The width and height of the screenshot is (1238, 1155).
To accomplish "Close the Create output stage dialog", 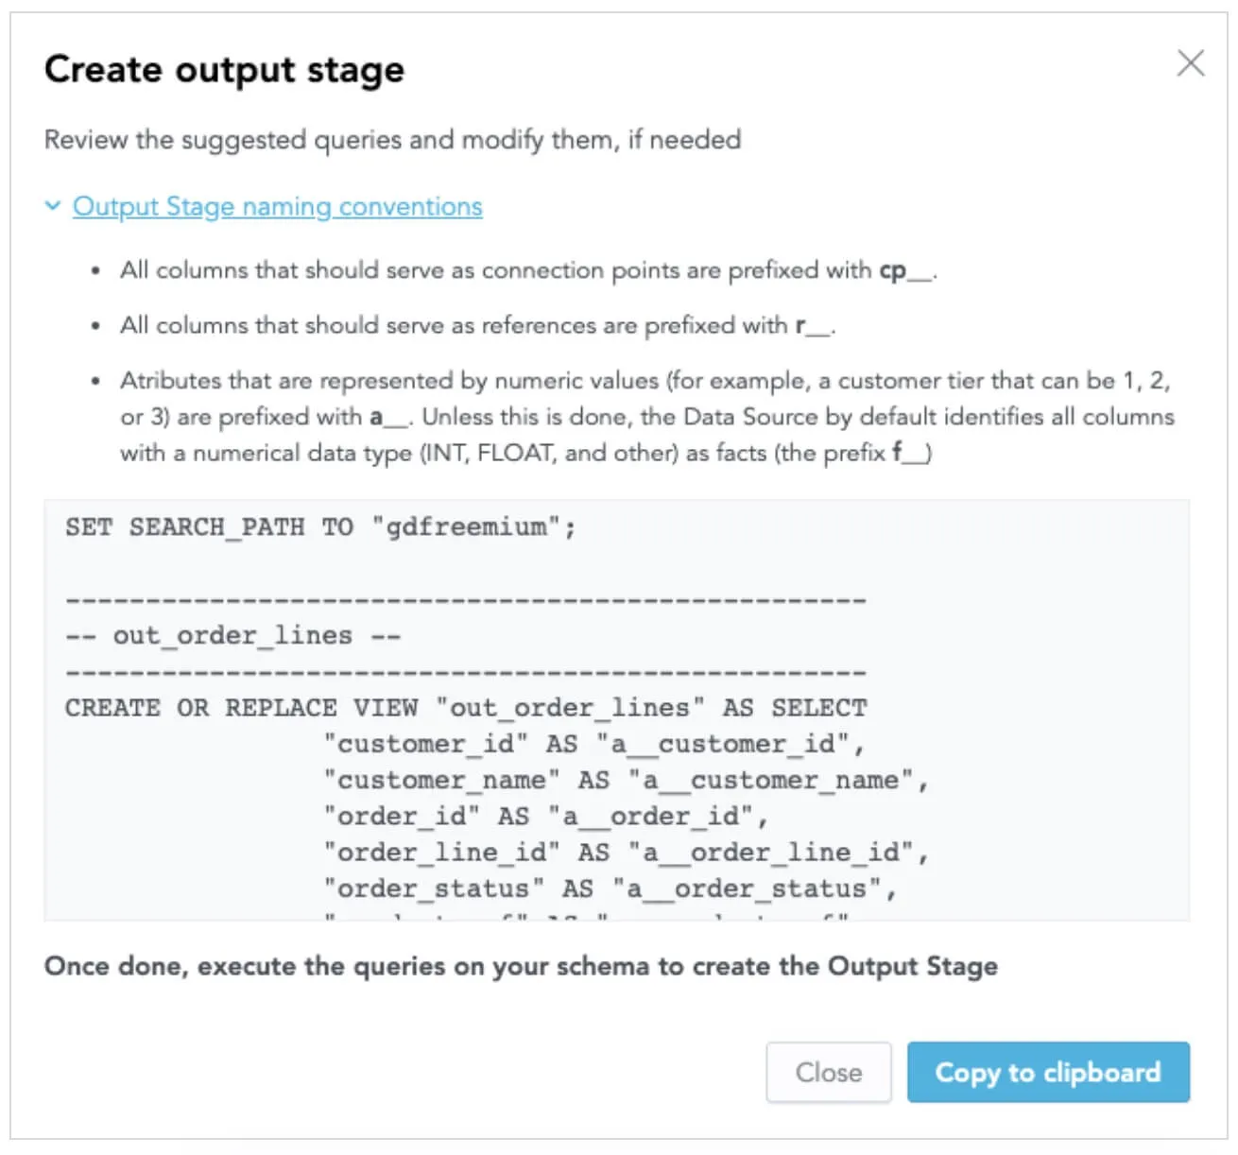I will (1190, 63).
